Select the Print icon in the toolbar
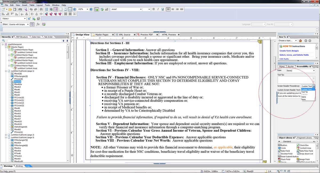 point(20,9)
